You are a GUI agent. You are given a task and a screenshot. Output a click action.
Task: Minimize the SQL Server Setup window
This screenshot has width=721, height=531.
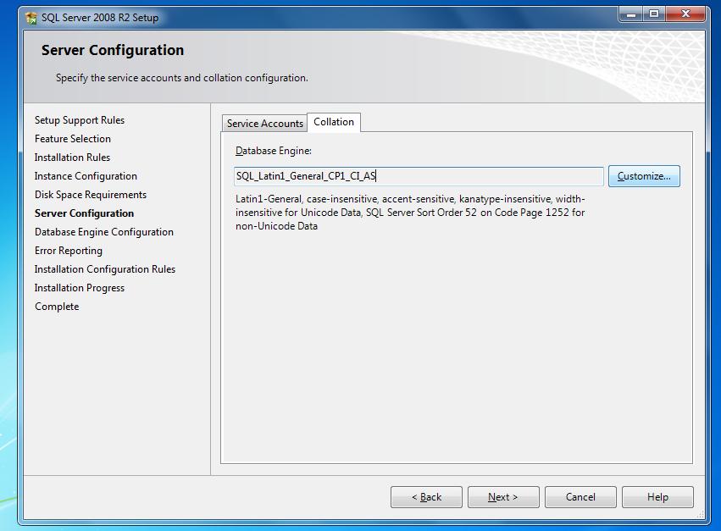[x=631, y=14]
